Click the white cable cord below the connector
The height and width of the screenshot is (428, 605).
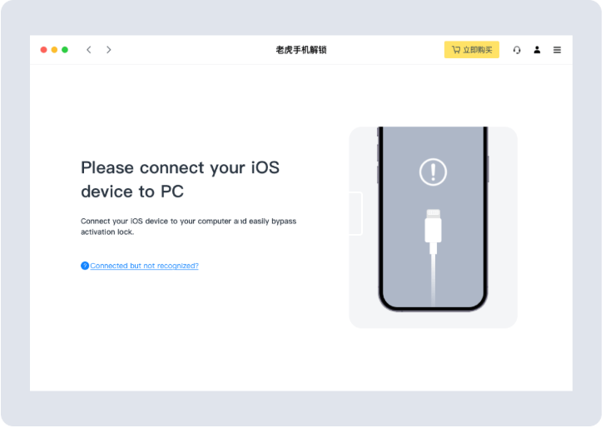(x=433, y=279)
